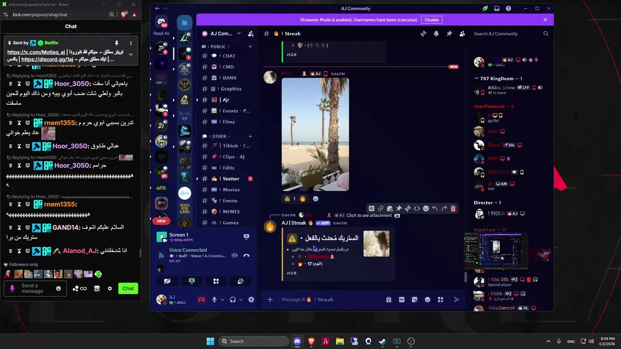Disable Streamer Mode button
This screenshot has height=349, width=621.
tap(432, 20)
